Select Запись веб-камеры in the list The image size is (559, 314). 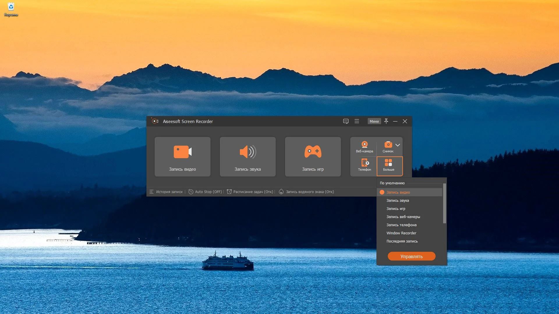pyautogui.click(x=403, y=217)
